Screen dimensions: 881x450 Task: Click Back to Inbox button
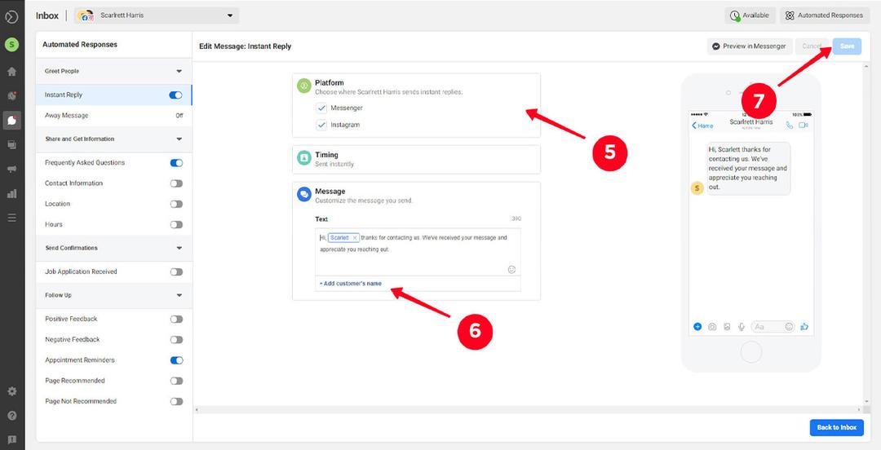coord(837,427)
